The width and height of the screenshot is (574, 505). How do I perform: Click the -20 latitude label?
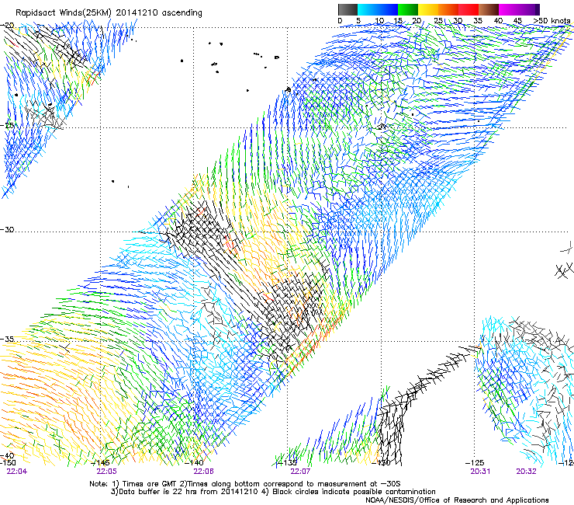point(7,26)
